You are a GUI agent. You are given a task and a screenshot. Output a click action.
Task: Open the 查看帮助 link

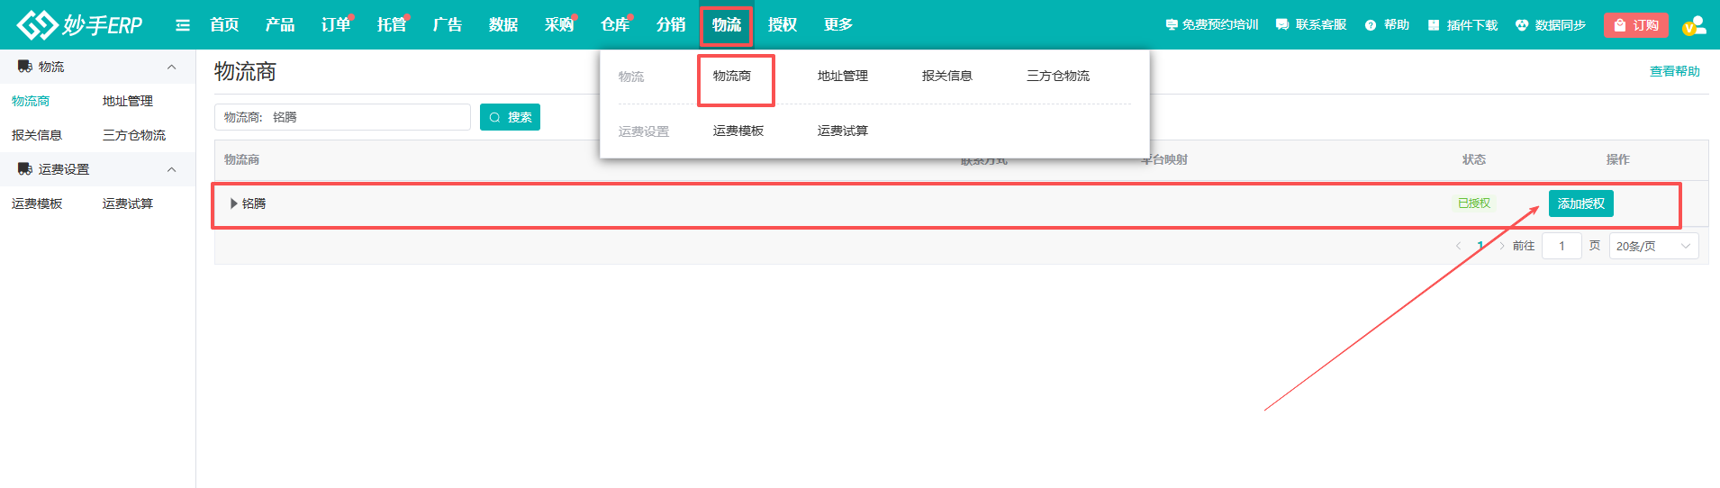tap(1674, 72)
